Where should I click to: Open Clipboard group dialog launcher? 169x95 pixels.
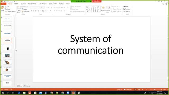pyautogui.click(x=16, y=14)
